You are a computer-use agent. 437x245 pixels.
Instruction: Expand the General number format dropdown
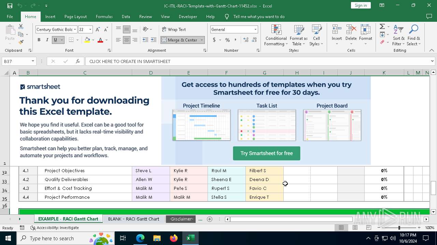[x=255, y=30]
